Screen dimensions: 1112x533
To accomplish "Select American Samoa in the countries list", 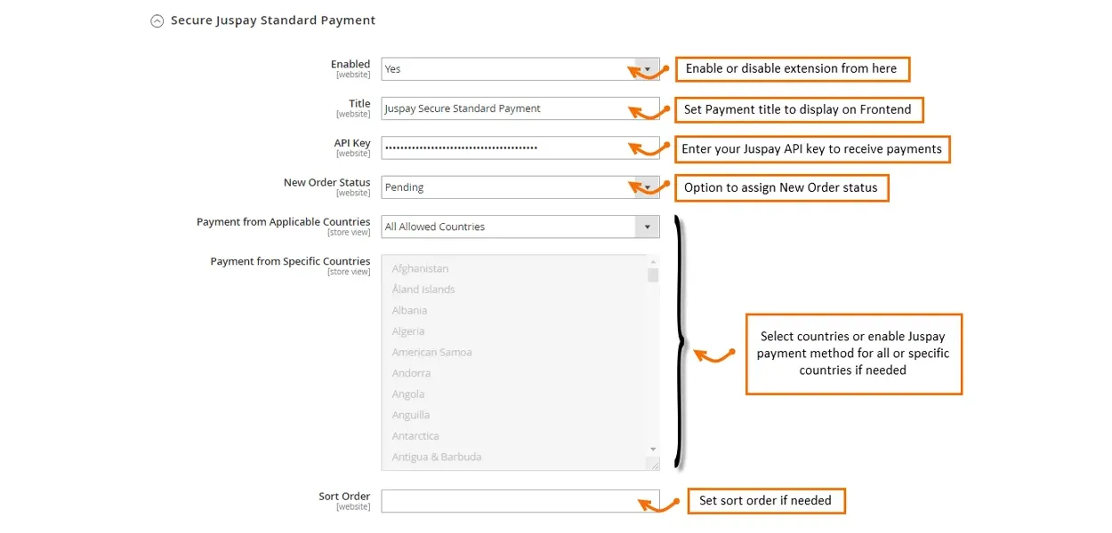I will pos(431,353).
